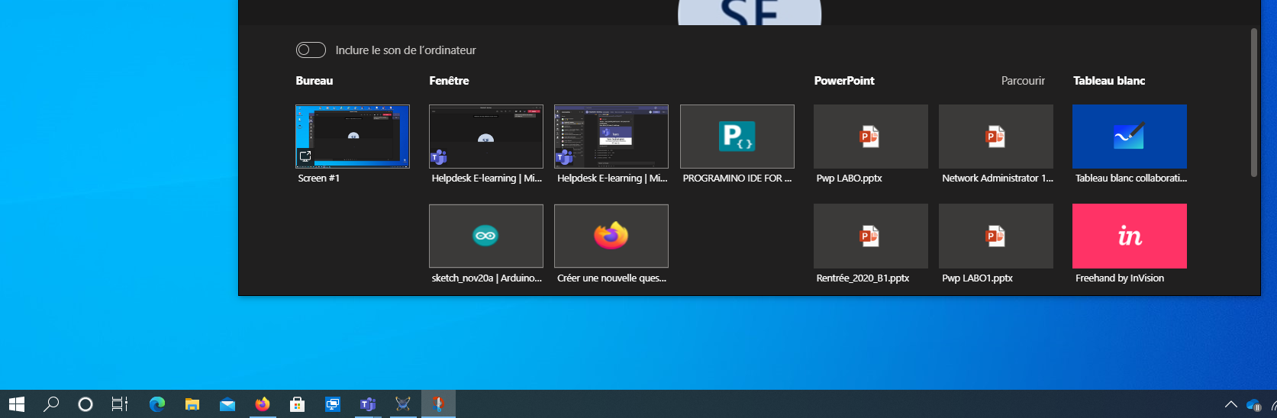
Task: Open Rentrée_2020_B1.pptx presentation
Action: pos(871,236)
